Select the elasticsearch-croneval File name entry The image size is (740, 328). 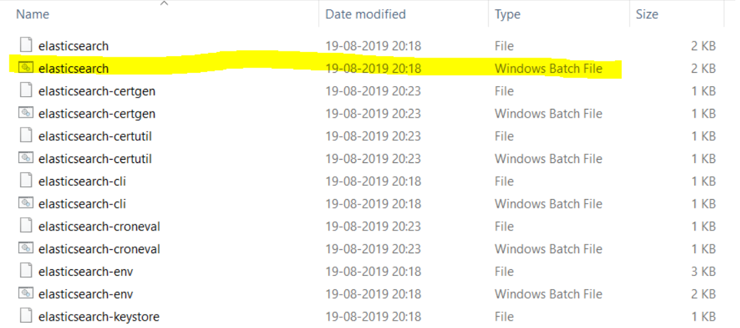coord(99,226)
